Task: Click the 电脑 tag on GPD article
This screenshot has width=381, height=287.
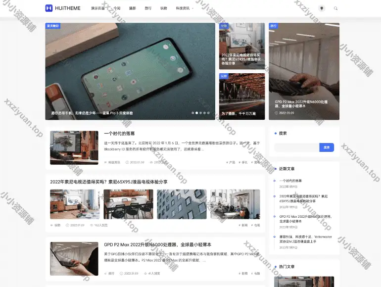Action: click(x=256, y=273)
